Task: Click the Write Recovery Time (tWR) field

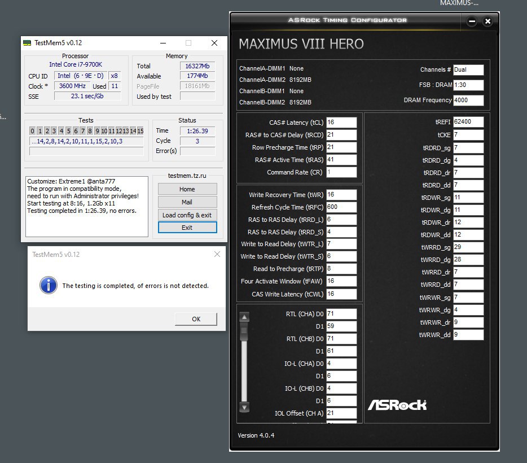Action: pyautogui.click(x=341, y=195)
